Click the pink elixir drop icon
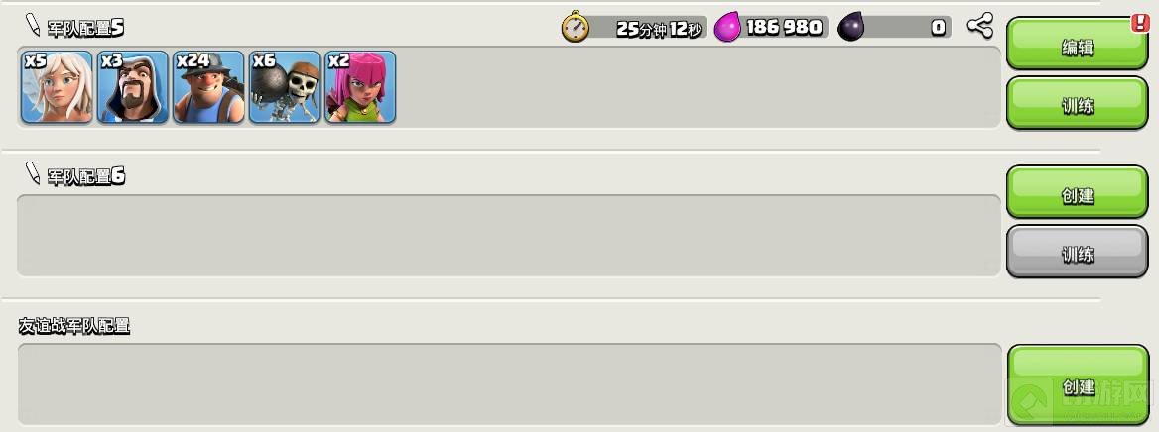Screen dimensions: 1159x432 pos(727,28)
